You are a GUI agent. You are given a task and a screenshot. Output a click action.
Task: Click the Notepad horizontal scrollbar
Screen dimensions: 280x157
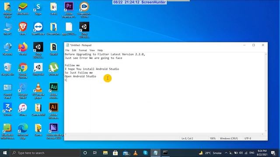[x=164, y=134]
